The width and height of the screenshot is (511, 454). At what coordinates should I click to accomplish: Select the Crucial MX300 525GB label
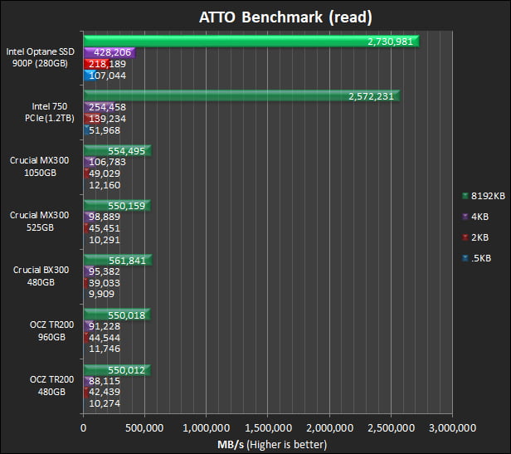[40, 222]
